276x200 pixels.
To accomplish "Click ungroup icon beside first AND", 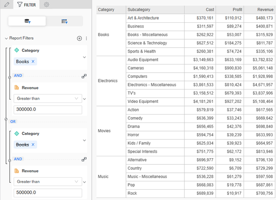I will 84,76.
